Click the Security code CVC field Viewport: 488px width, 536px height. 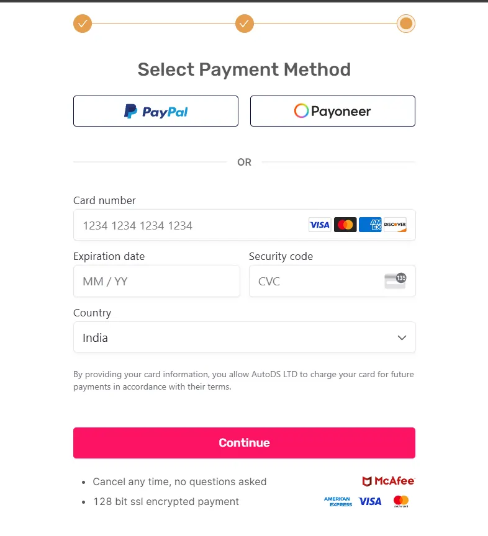[x=314, y=281]
